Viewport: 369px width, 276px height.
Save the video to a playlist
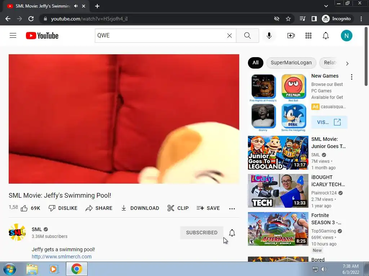(208, 208)
